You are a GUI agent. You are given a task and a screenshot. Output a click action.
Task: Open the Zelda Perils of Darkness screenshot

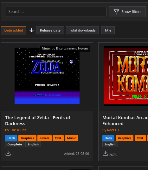click(x=47, y=76)
